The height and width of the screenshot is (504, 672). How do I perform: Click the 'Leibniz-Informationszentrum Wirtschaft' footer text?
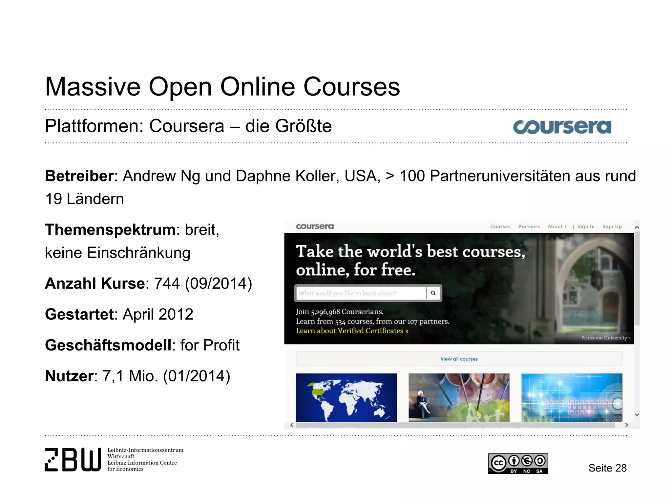coord(145,453)
